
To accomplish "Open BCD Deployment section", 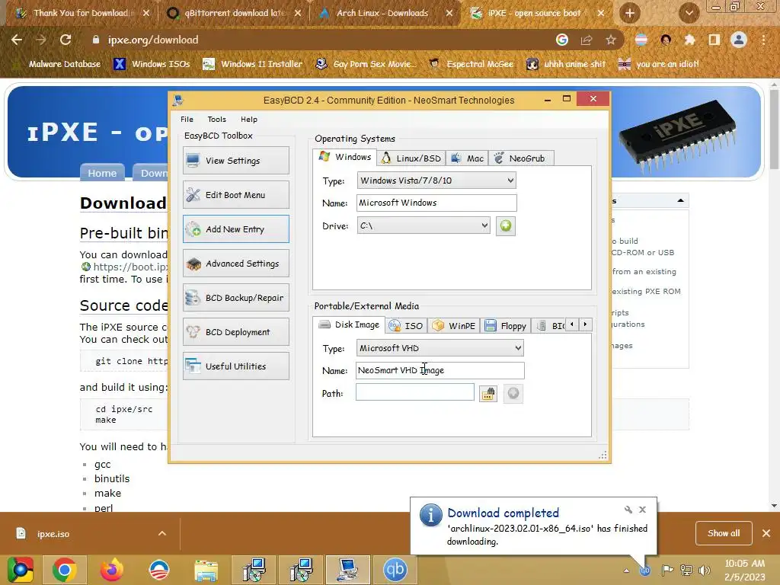I will click(236, 332).
